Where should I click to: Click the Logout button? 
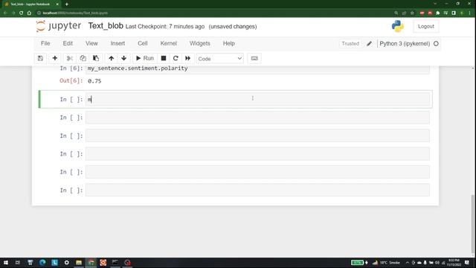426,27
